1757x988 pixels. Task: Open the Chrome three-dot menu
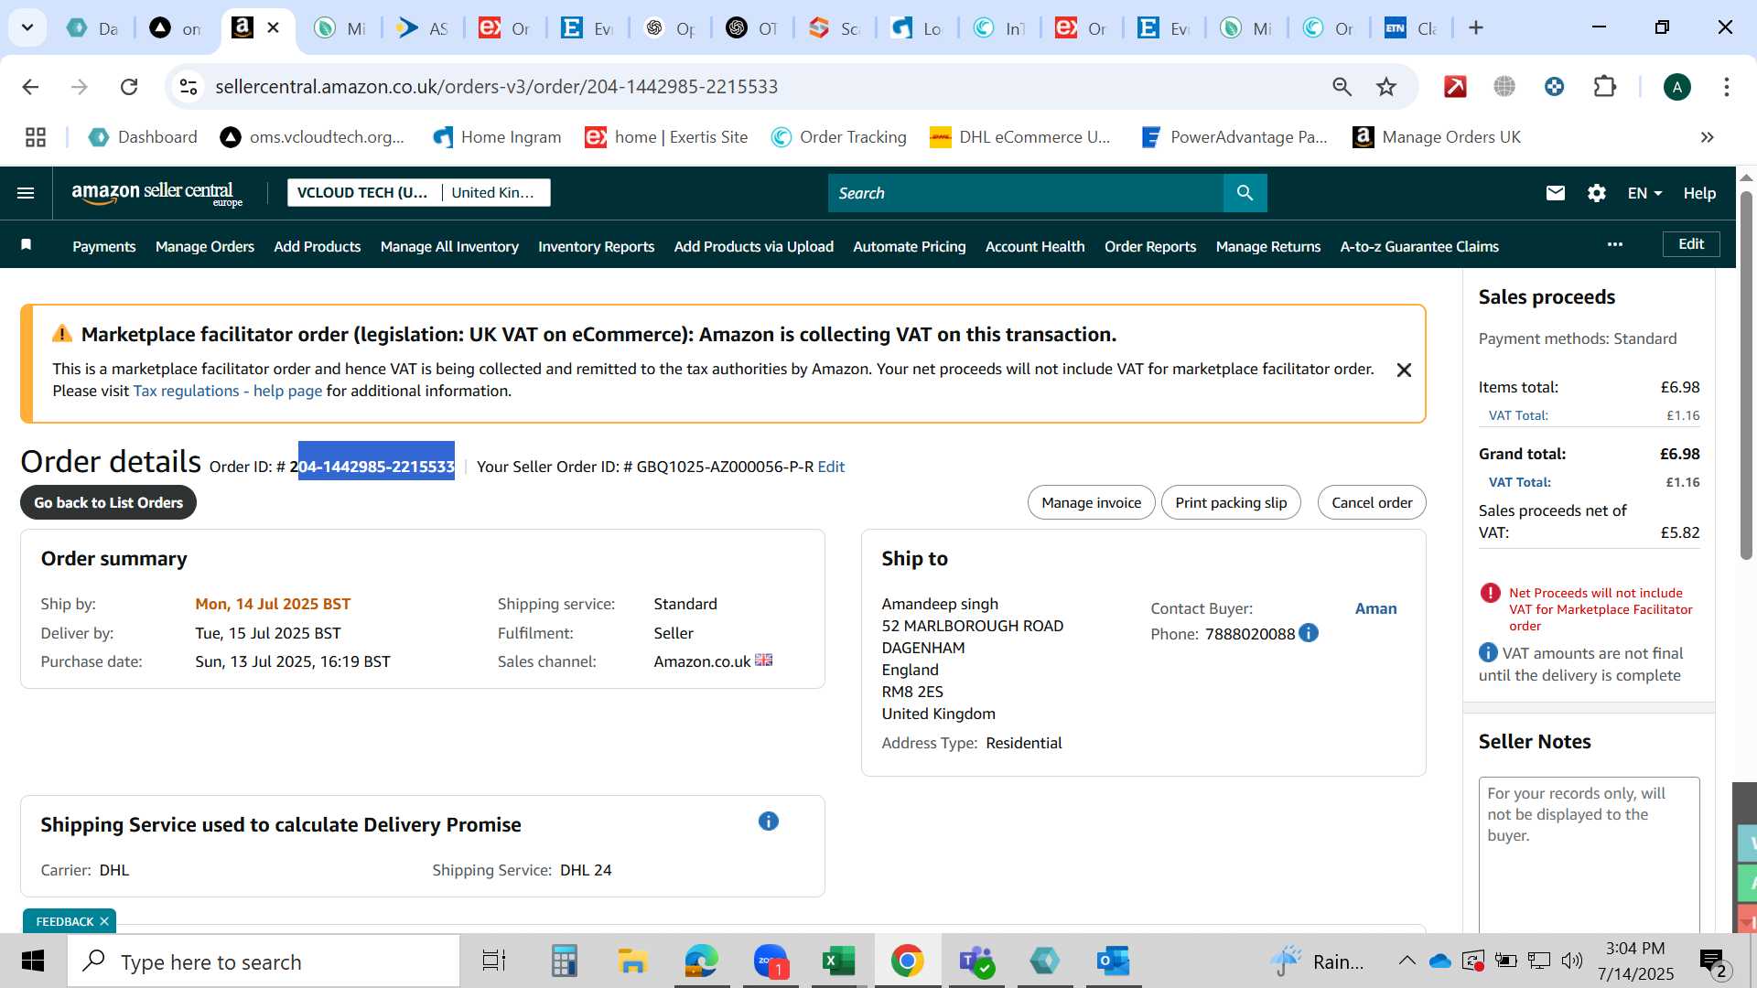(1726, 87)
